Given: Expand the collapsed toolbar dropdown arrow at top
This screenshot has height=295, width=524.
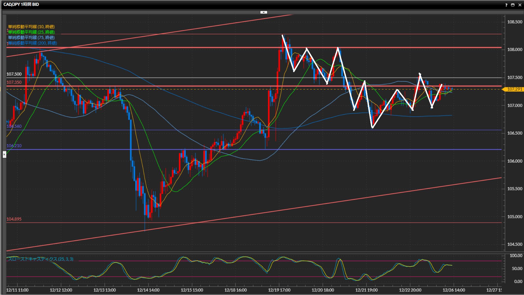Looking at the screenshot, I should click(x=264, y=12).
